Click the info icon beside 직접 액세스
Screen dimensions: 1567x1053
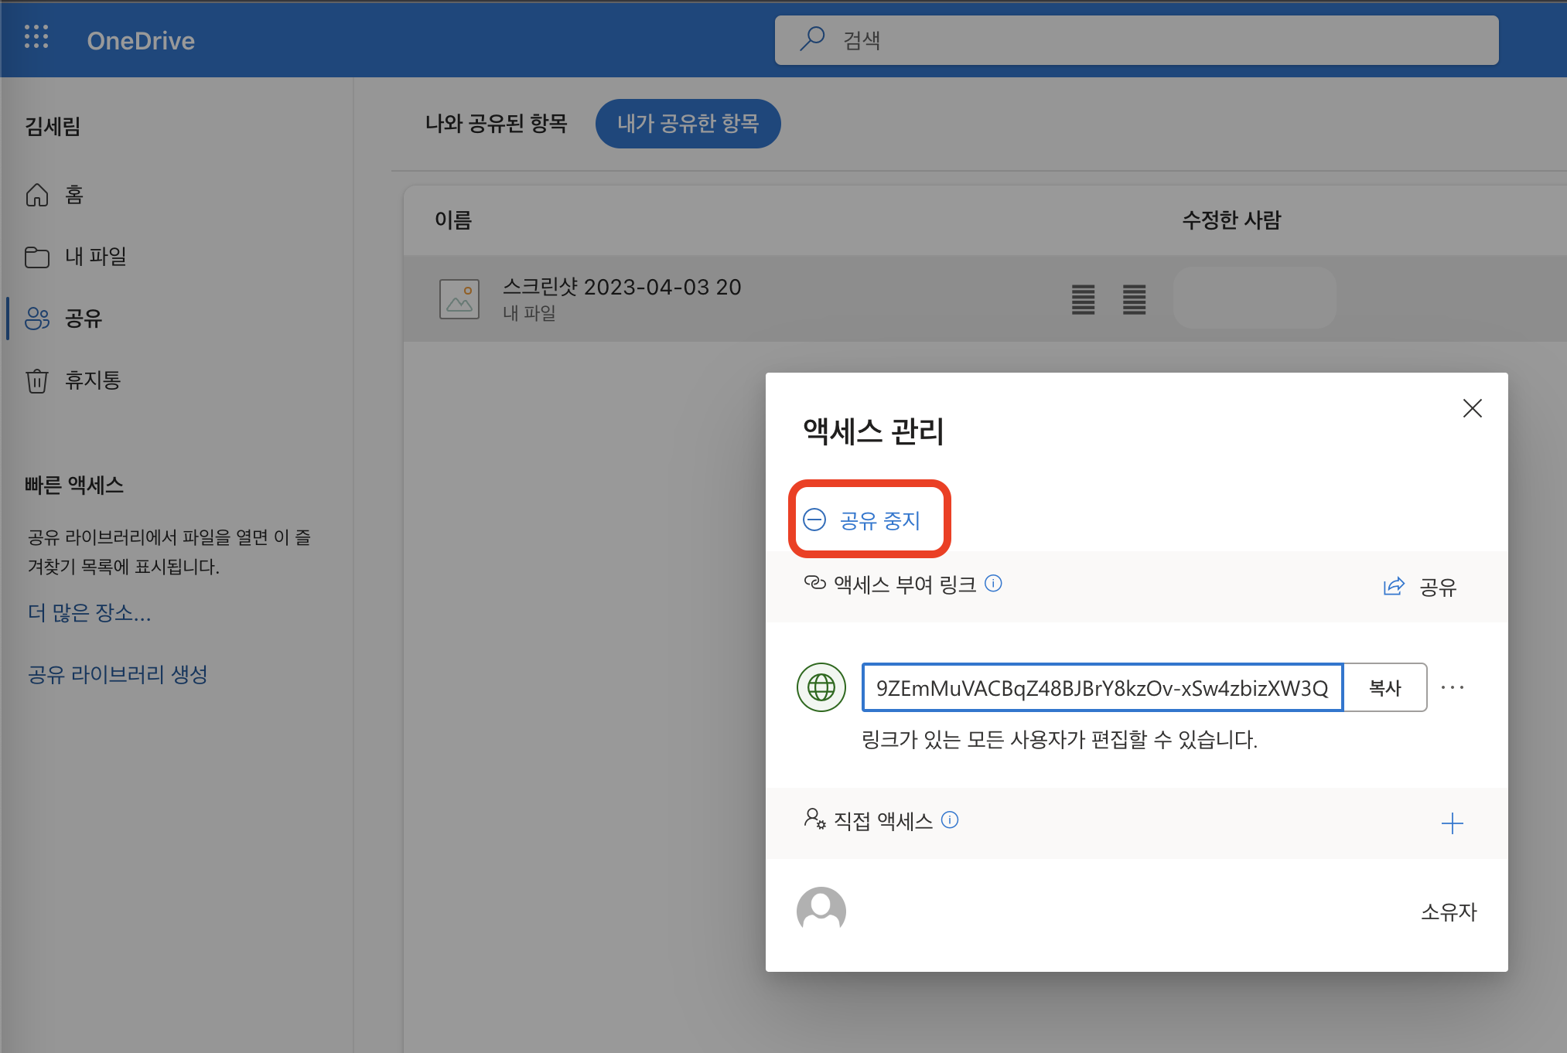(x=950, y=820)
